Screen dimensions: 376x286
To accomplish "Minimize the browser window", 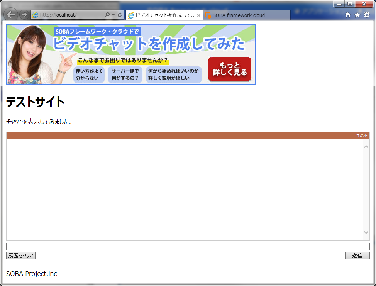I will [339, 4].
